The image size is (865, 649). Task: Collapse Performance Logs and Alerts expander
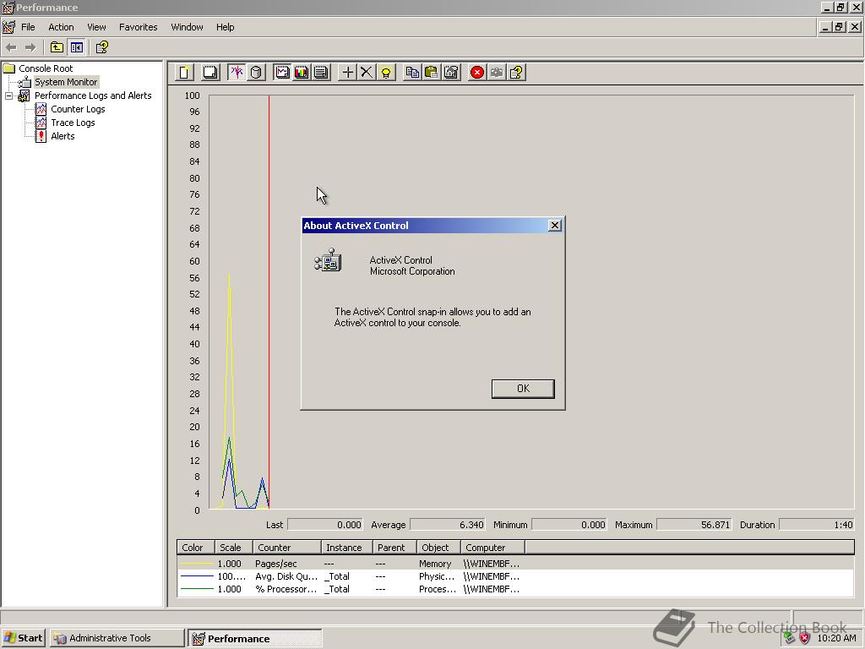[8, 96]
